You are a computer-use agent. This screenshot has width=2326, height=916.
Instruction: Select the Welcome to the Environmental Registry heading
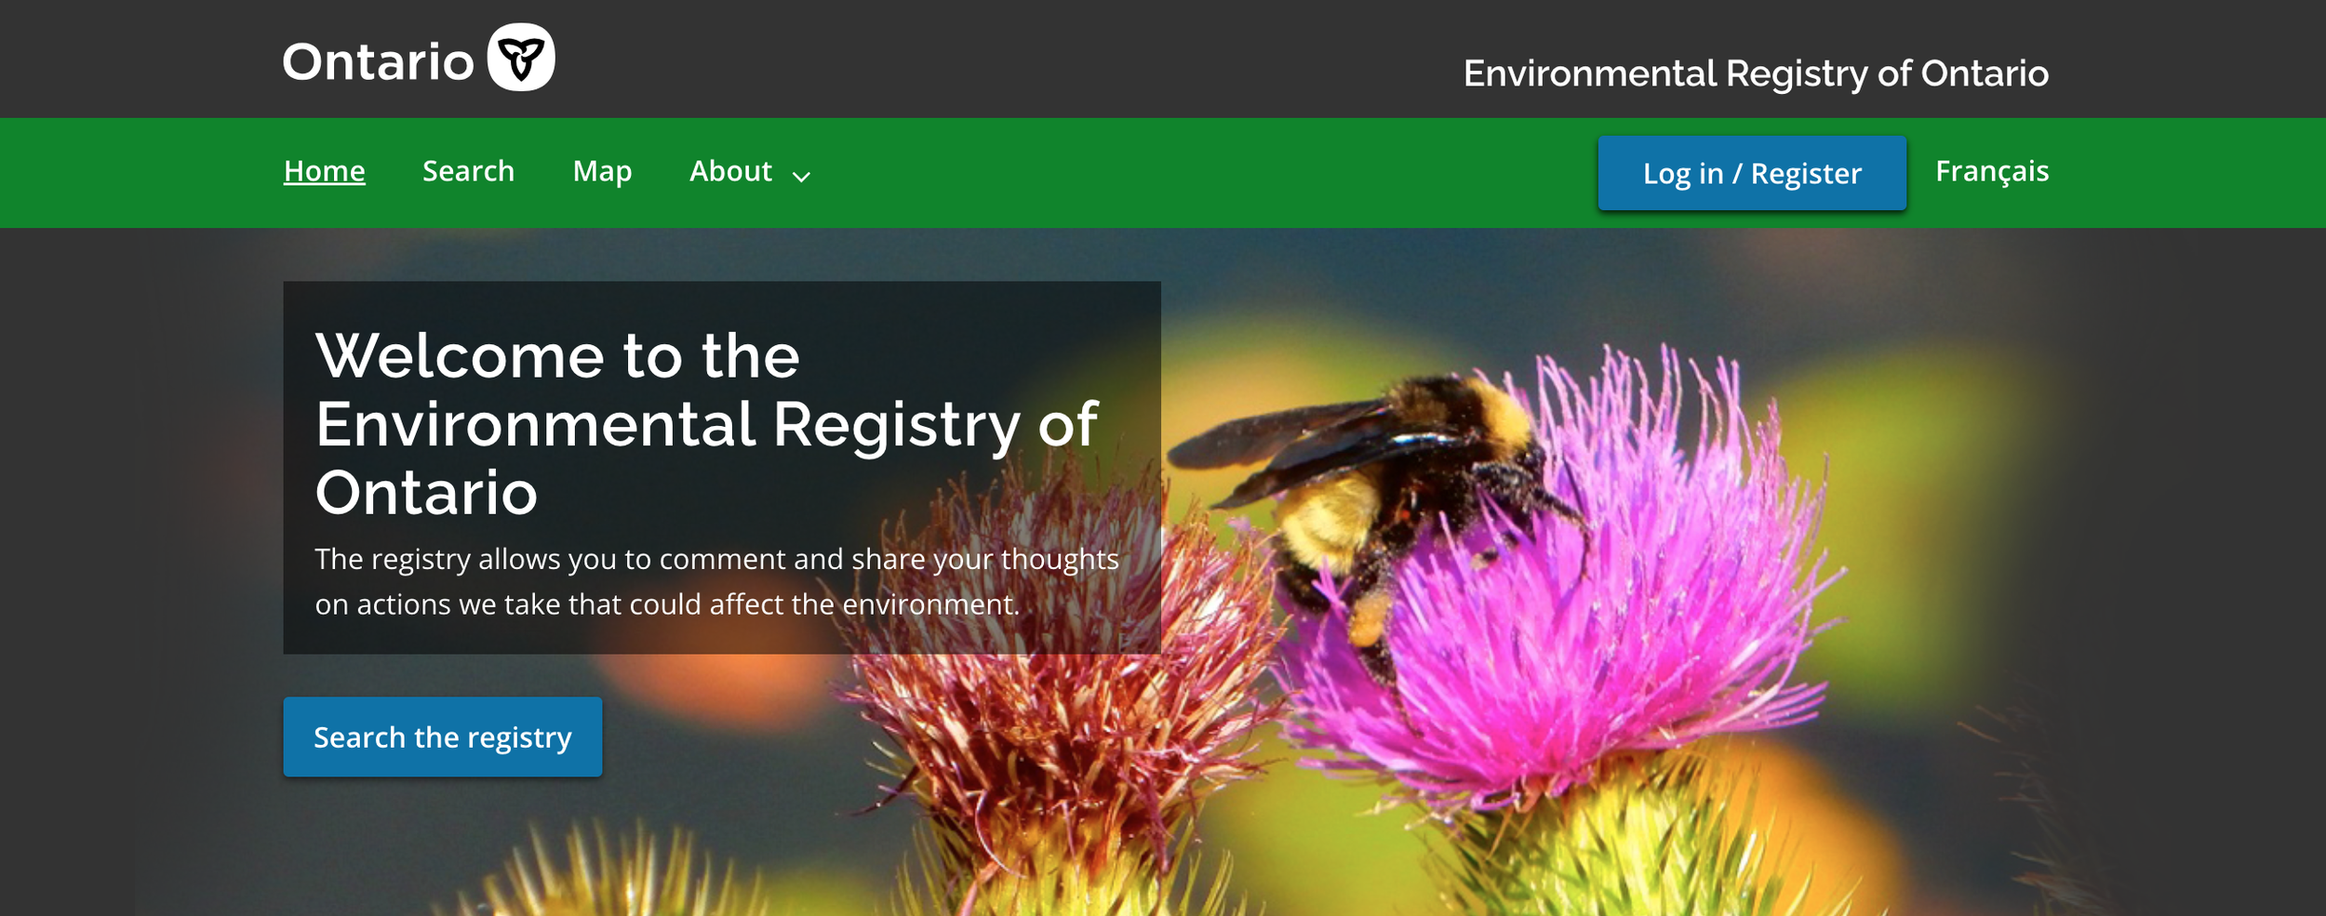pos(707,424)
